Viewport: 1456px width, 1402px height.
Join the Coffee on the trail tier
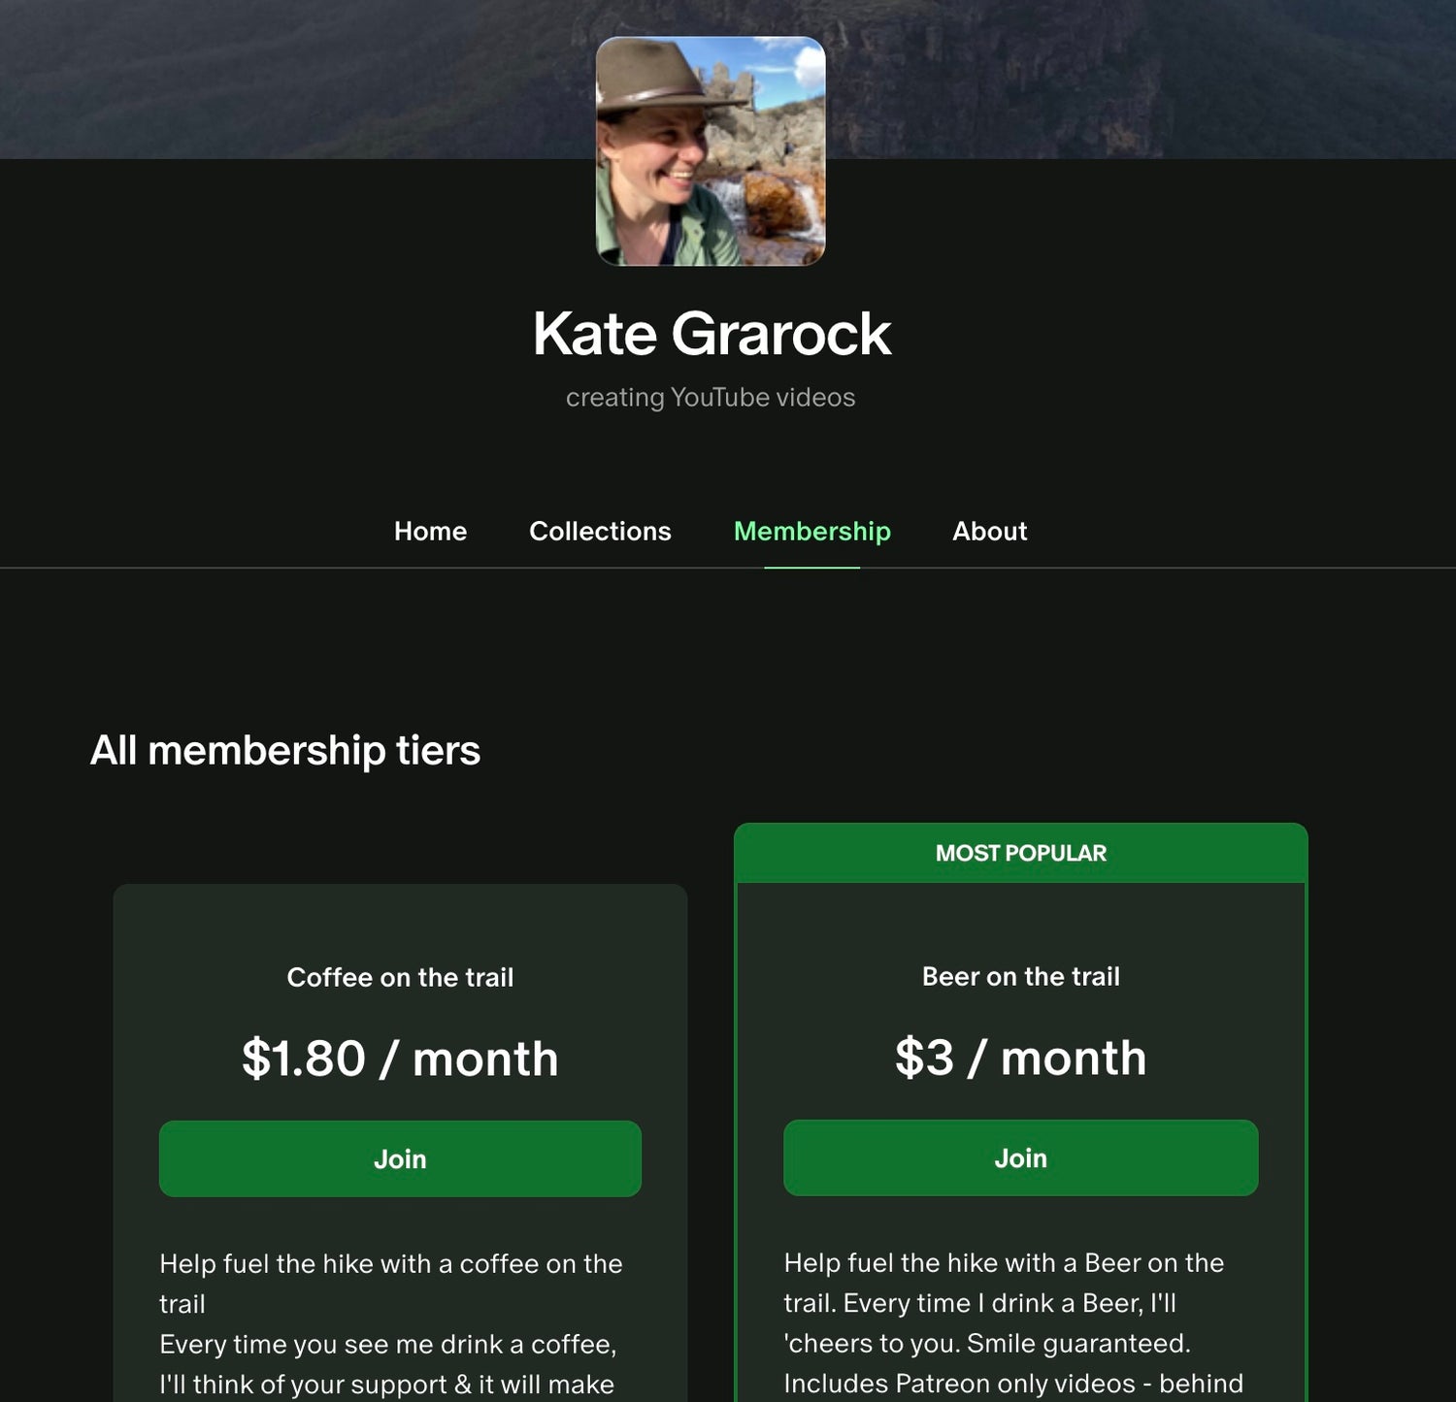400,1158
